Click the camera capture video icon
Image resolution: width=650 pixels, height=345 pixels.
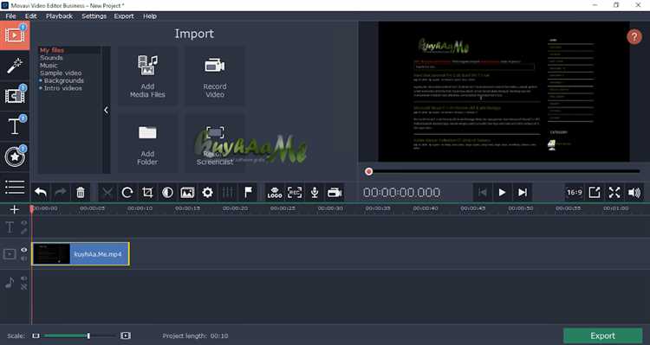[335, 192]
